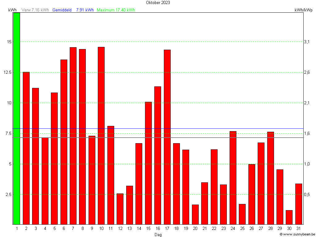
Task: Click the red bar for day 17
Action: (167, 137)
